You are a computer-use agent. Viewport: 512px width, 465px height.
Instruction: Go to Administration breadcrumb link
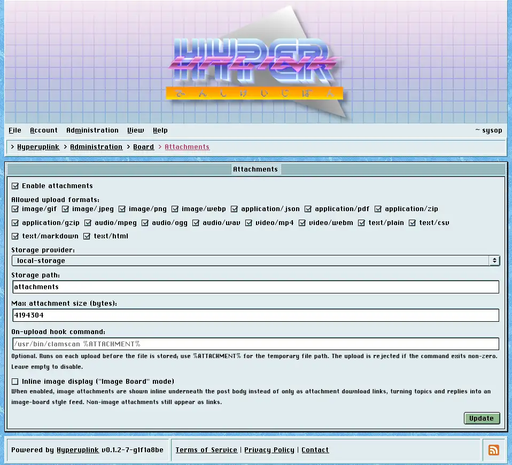(96, 147)
